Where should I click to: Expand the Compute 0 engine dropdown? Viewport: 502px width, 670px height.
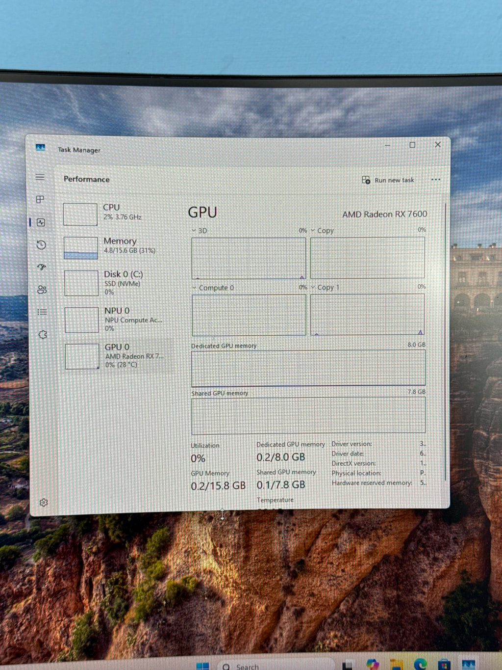click(213, 288)
